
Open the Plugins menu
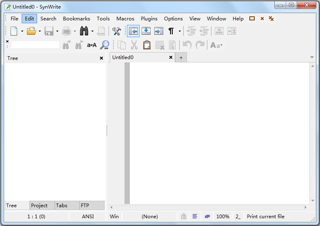[x=149, y=19]
